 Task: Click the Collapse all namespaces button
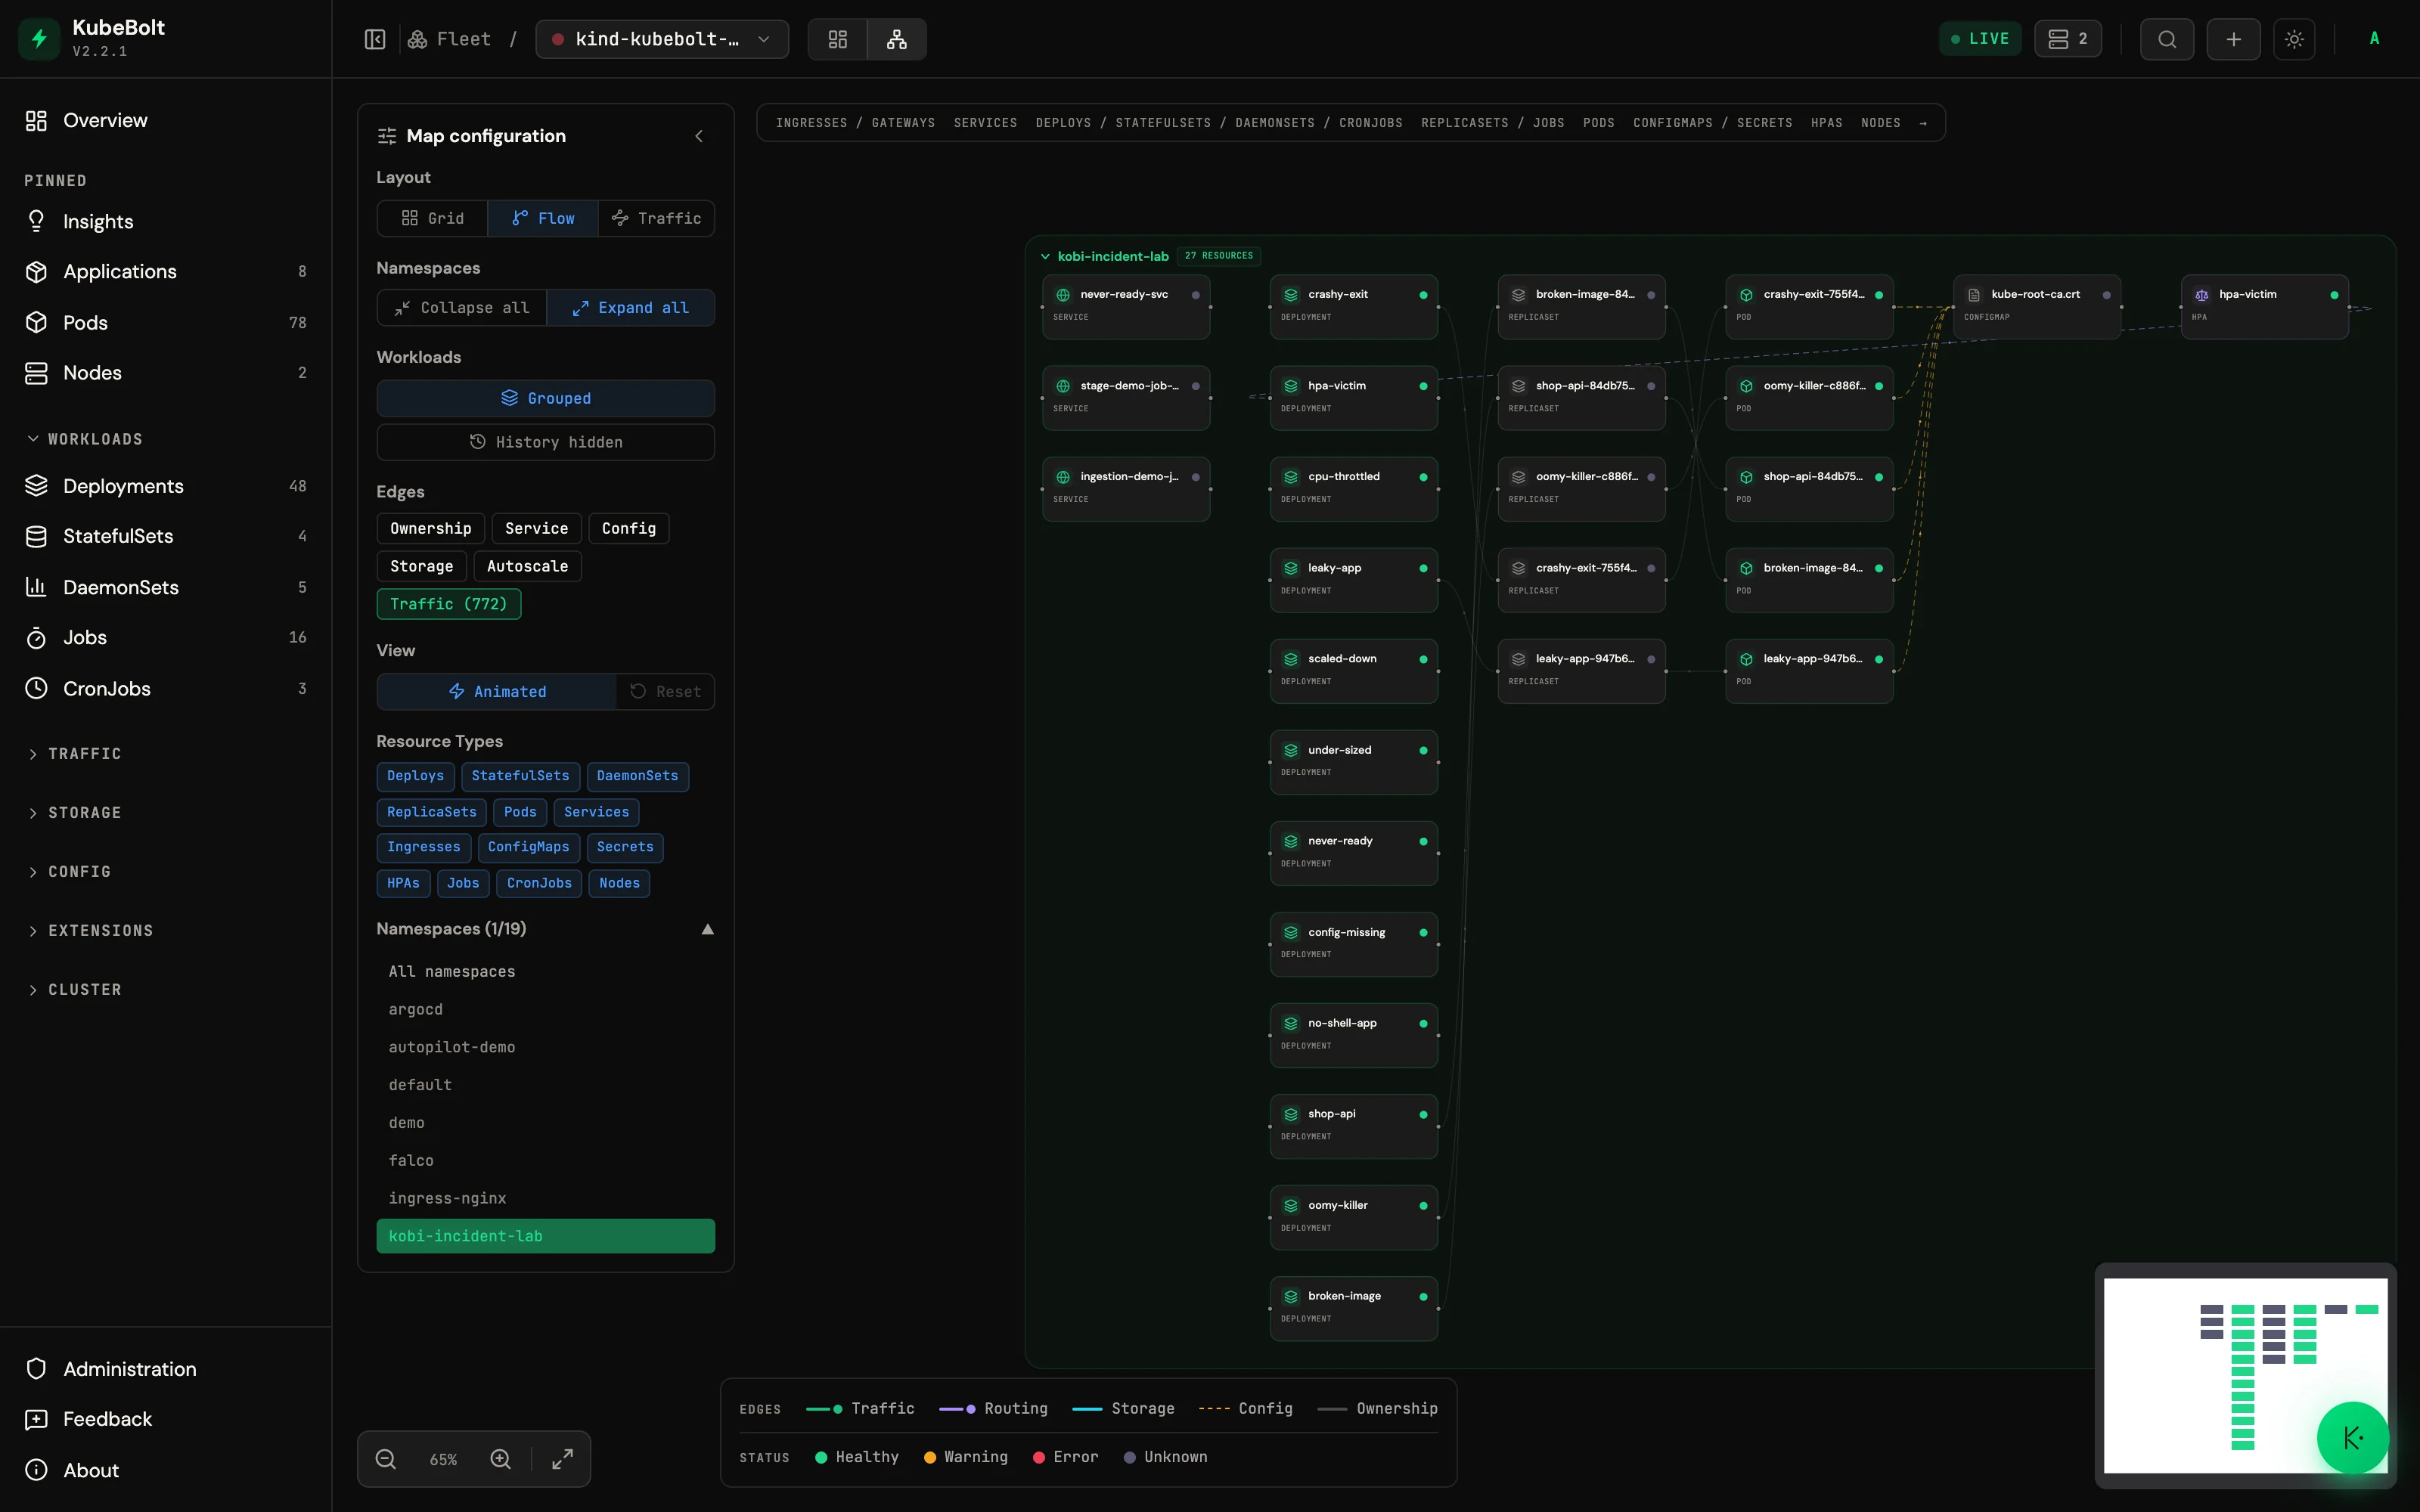[x=462, y=308]
